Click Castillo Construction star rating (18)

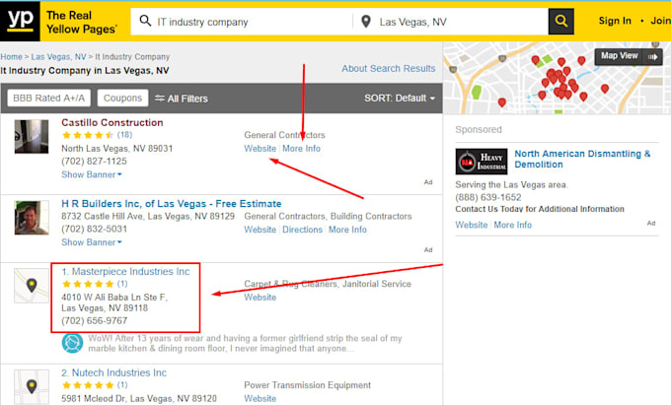(97, 135)
